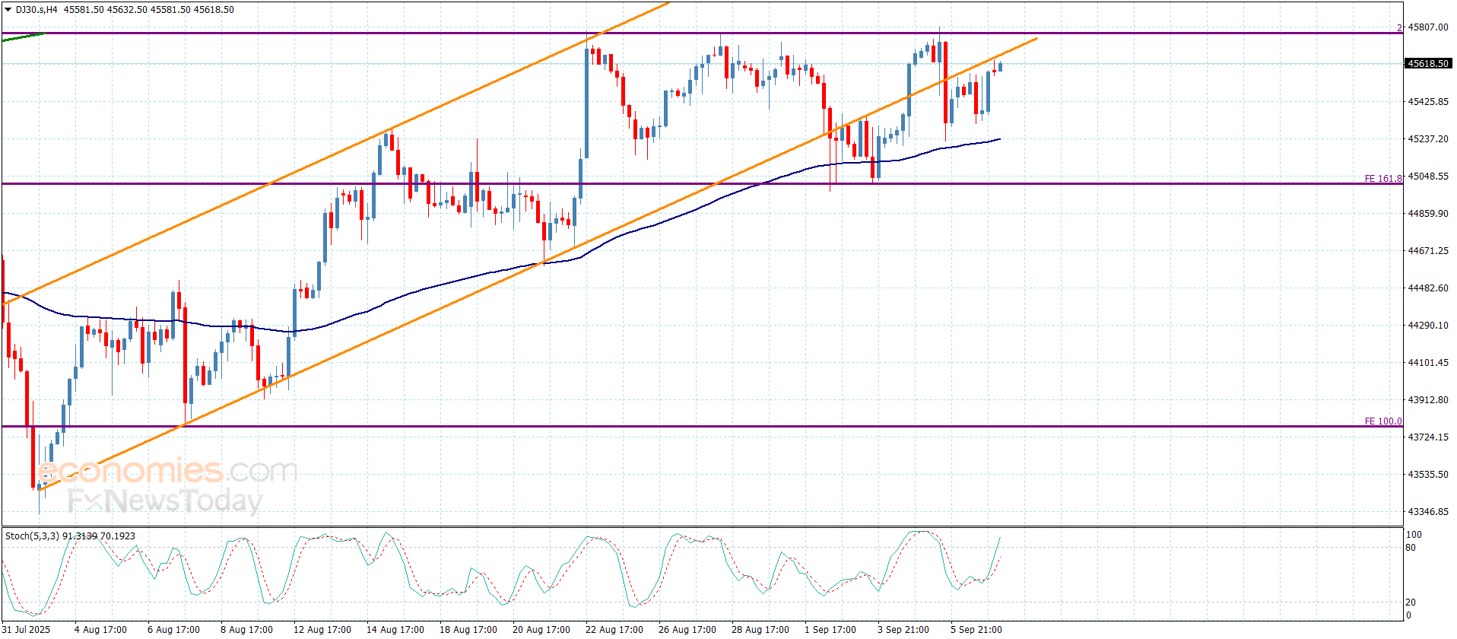Click the 6 Aug 17:00 time label
1457x639 pixels.
pyautogui.click(x=173, y=630)
